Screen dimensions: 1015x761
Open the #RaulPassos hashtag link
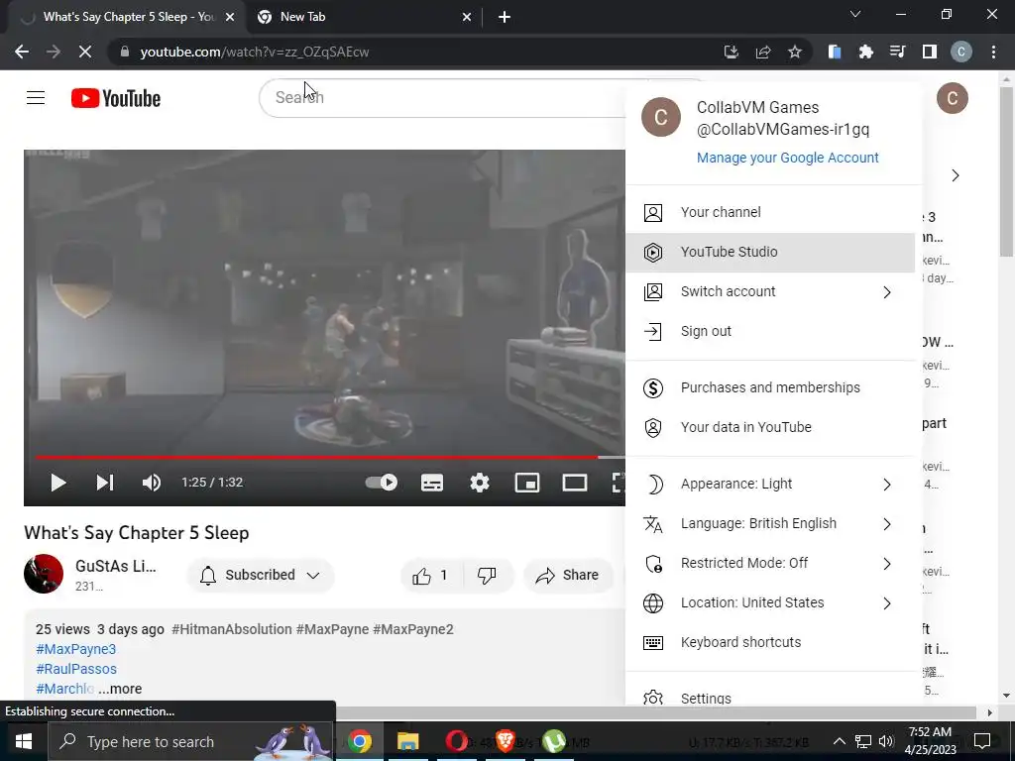coord(76,669)
